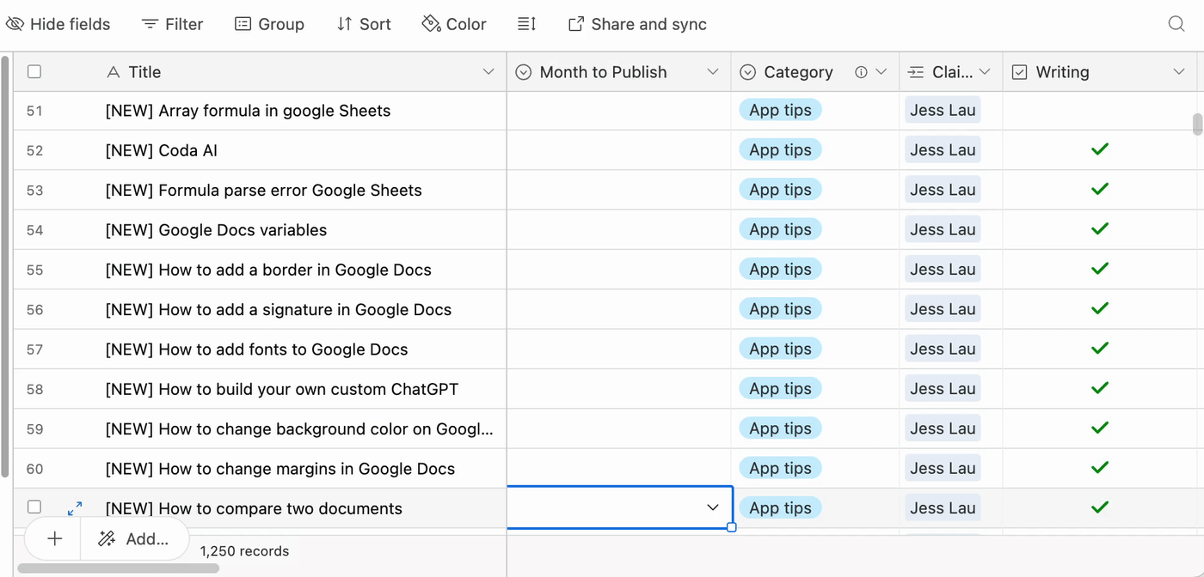The width and height of the screenshot is (1204, 577).
Task: Click the App tips tag in row 51
Action: click(x=780, y=111)
